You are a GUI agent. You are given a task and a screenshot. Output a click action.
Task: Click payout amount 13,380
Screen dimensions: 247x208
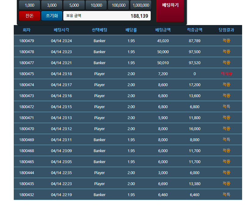(x=195, y=184)
